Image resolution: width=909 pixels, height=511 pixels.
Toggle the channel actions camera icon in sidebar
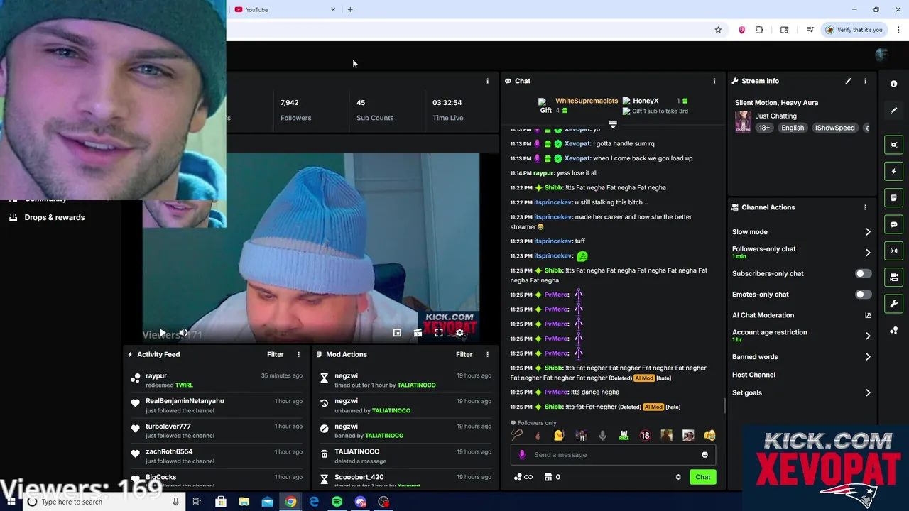(x=894, y=277)
